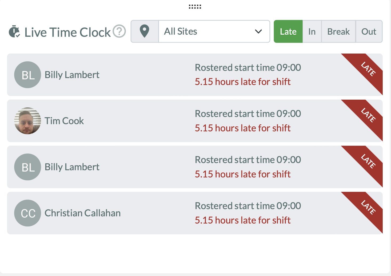391x276 pixels.
Task: Click the second Billy Lambert BL avatar
Action: pyautogui.click(x=27, y=167)
